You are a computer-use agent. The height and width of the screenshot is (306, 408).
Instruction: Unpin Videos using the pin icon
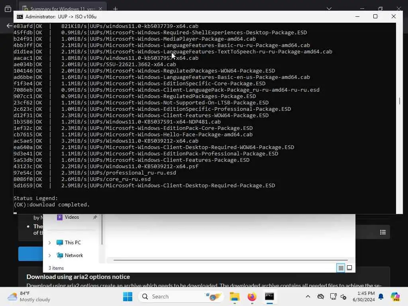95,217
